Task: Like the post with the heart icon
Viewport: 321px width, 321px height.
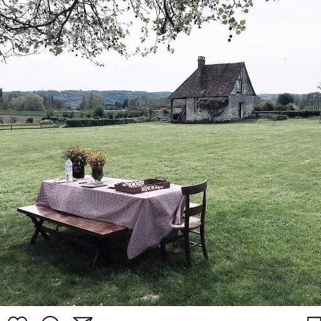Action: [18, 319]
